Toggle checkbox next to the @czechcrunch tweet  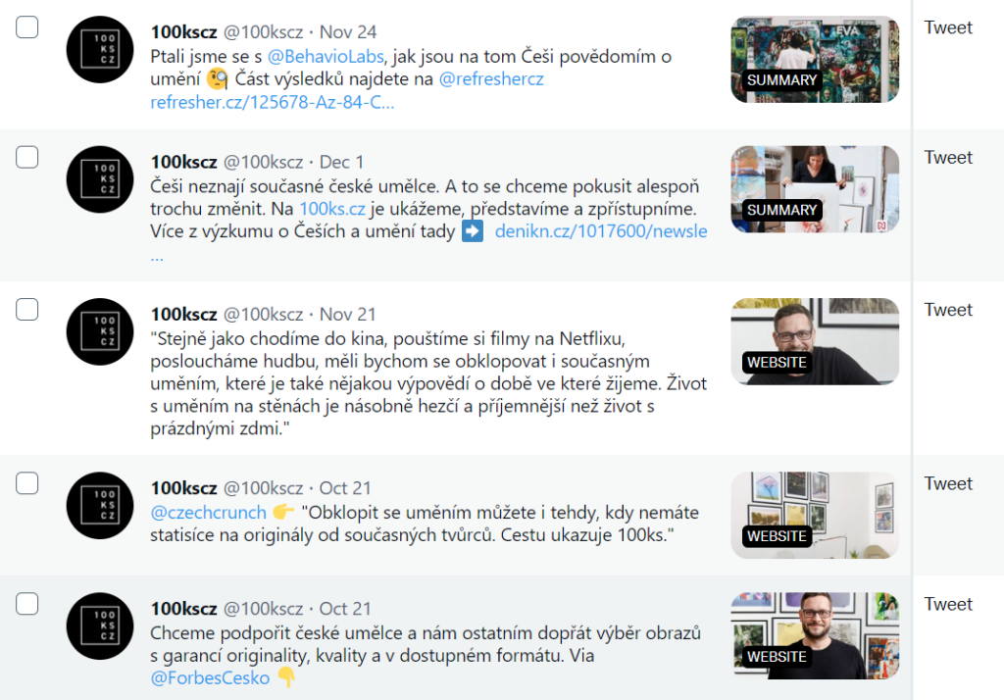(x=26, y=483)
